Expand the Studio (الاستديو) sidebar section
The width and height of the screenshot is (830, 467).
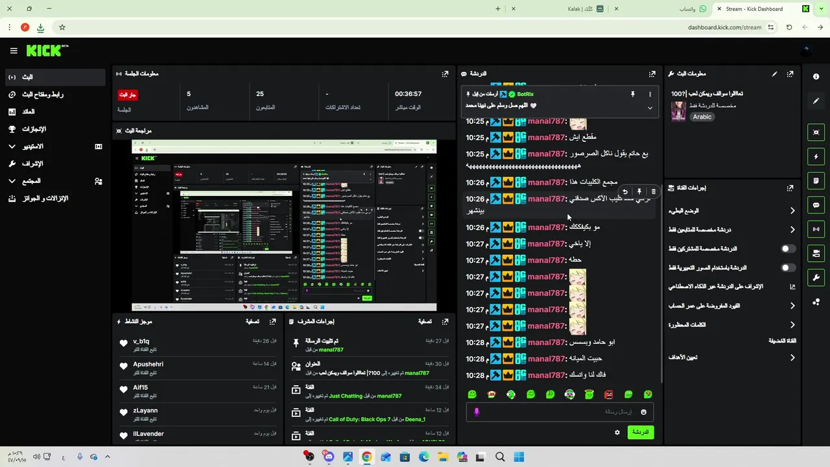click(55, 147)
